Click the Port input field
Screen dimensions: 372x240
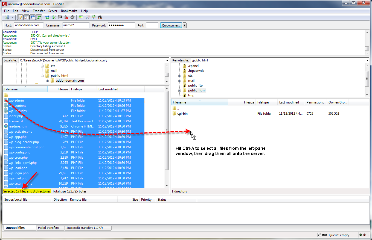tap(152, 25)
